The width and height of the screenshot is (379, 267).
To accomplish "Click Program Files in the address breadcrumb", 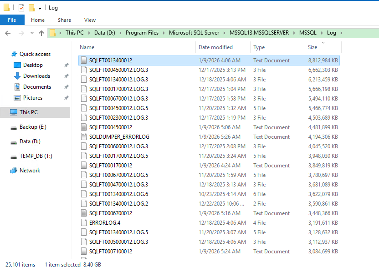I will coord(142,33).
